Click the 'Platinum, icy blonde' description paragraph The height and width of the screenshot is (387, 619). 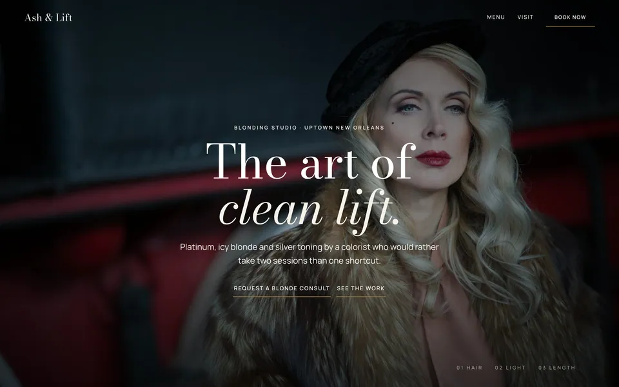click(x=309, y=254)
